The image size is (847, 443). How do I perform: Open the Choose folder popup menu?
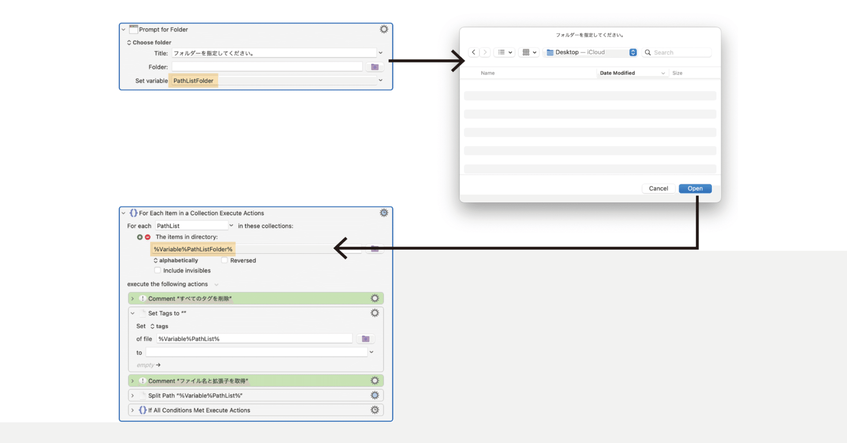(149, 42)
